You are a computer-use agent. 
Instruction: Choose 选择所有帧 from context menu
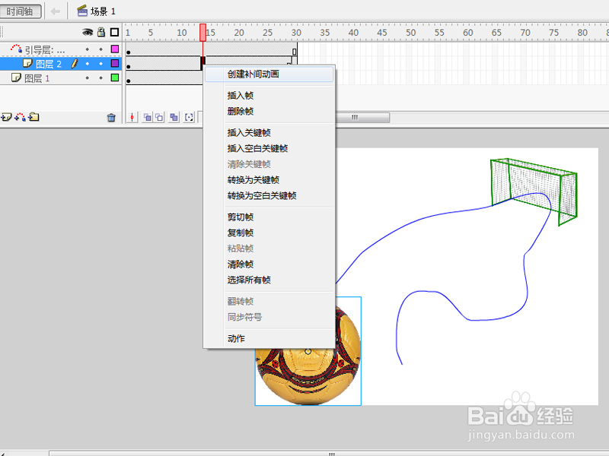pyautogui.click(x=269, y=280)
